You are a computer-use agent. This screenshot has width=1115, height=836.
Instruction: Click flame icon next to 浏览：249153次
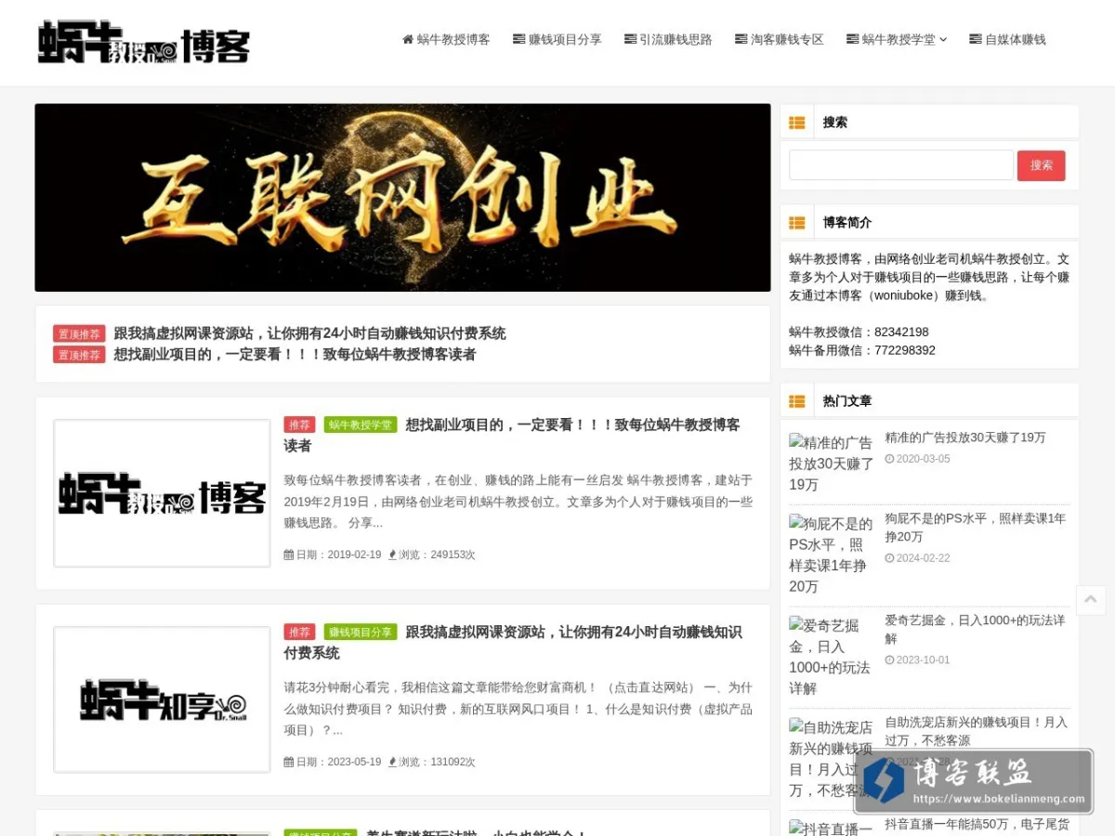click(392, 555)
